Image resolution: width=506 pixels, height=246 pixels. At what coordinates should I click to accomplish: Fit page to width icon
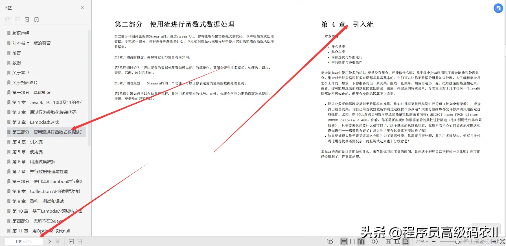pos(406,241)
